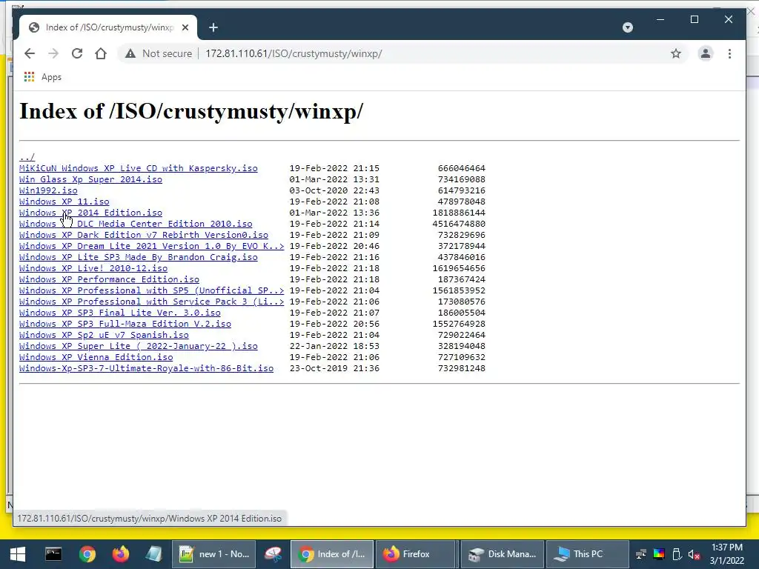Download Windows XP SP3 Final Lite Ver. 3.0.iso
This screenshot has height=569, width=759.
120,313
